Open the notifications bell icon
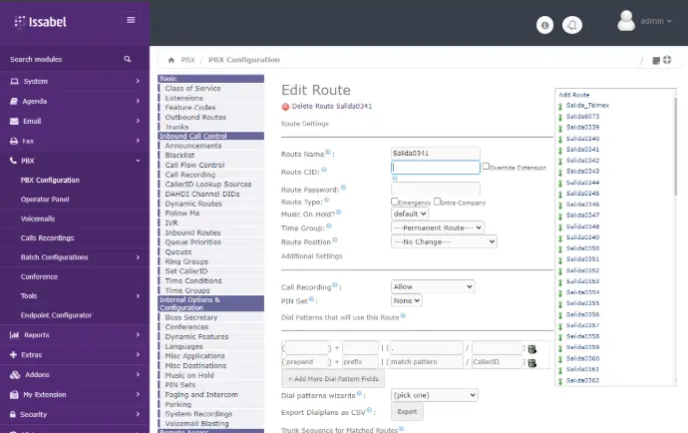Screen dimensions: 688x433 coord(572,25)
